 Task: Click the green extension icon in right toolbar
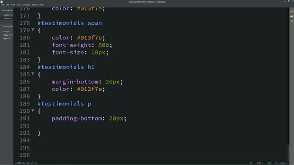pyautogui.click(x=292, y=21)
